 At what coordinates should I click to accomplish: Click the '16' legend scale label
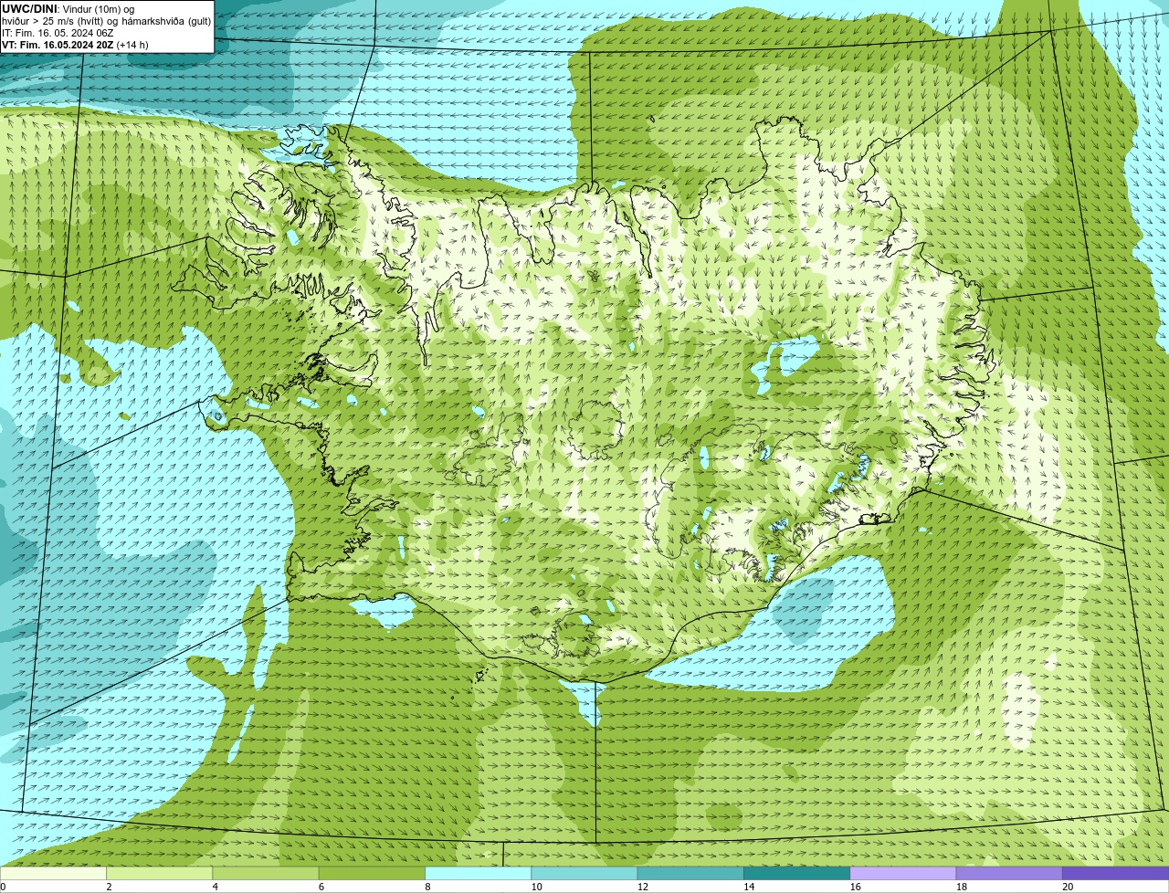(855, 887)
